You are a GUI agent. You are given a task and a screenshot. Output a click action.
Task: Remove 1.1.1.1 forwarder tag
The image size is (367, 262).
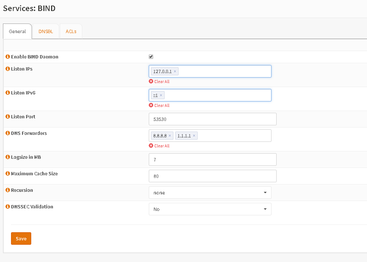194,136
